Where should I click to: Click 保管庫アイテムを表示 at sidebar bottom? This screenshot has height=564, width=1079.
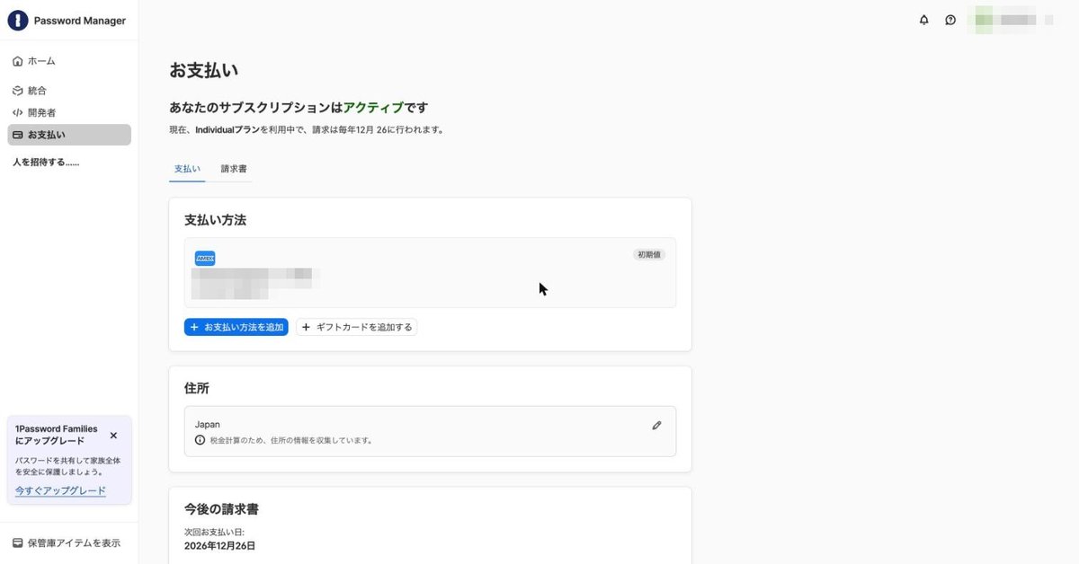click(67, 543)
